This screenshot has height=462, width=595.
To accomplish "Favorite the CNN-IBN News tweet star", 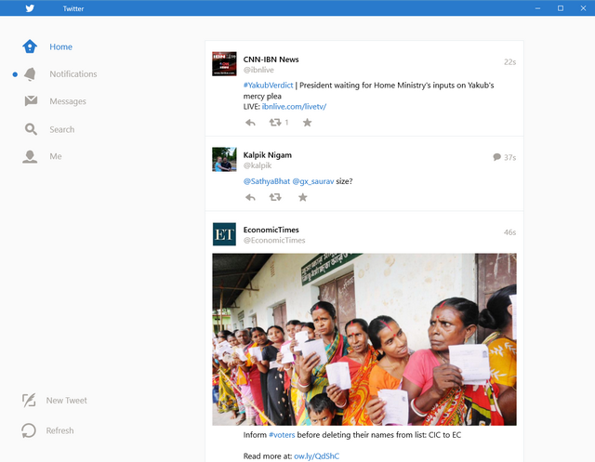I will [x=308, y=122].
